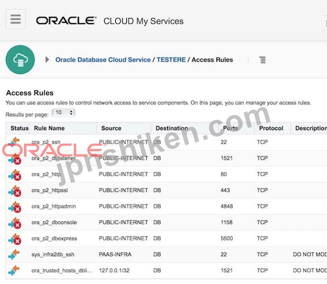Click port 5500 in the ora_p2_dbexpress row
Viewport: 327px width, 284px height.
(x=227, y=238)
